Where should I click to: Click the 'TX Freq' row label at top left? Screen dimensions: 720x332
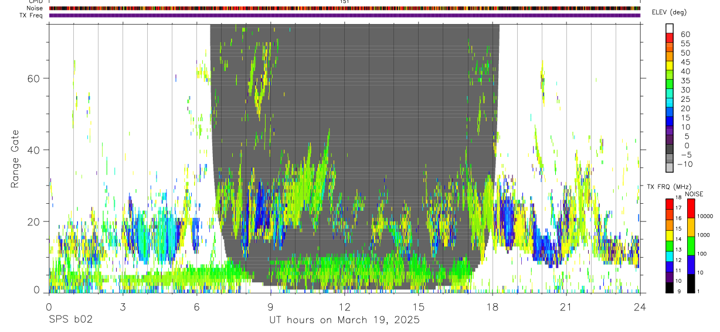coord(32,15)
